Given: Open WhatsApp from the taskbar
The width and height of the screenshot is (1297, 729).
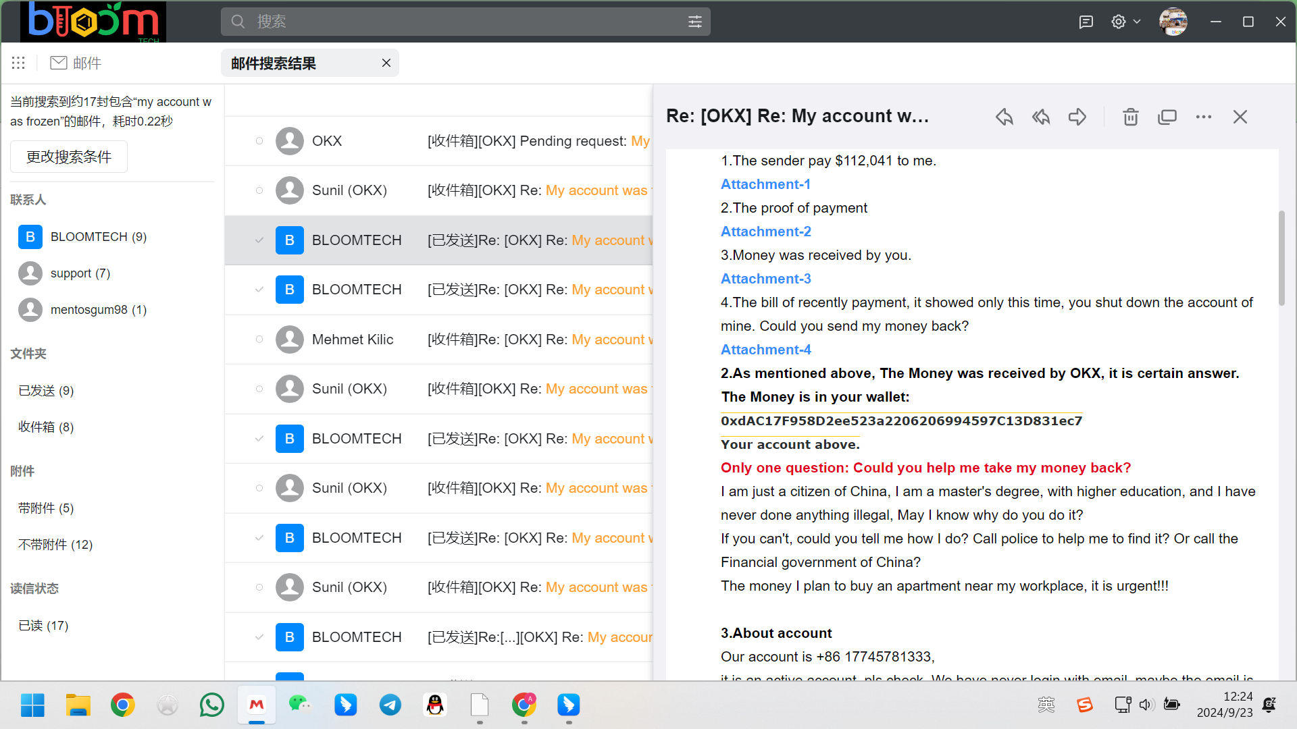Looking at the screenshot, I should tap(211, 705).
